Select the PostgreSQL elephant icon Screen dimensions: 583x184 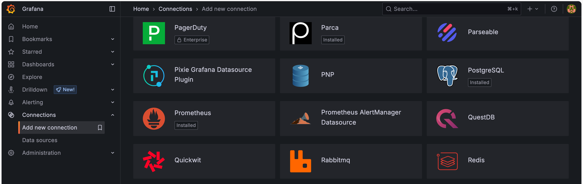(447, 76)
